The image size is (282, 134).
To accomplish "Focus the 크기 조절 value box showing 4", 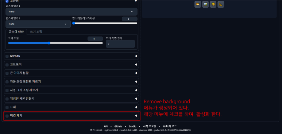I will pyautogui.click(x=95, y=39).
